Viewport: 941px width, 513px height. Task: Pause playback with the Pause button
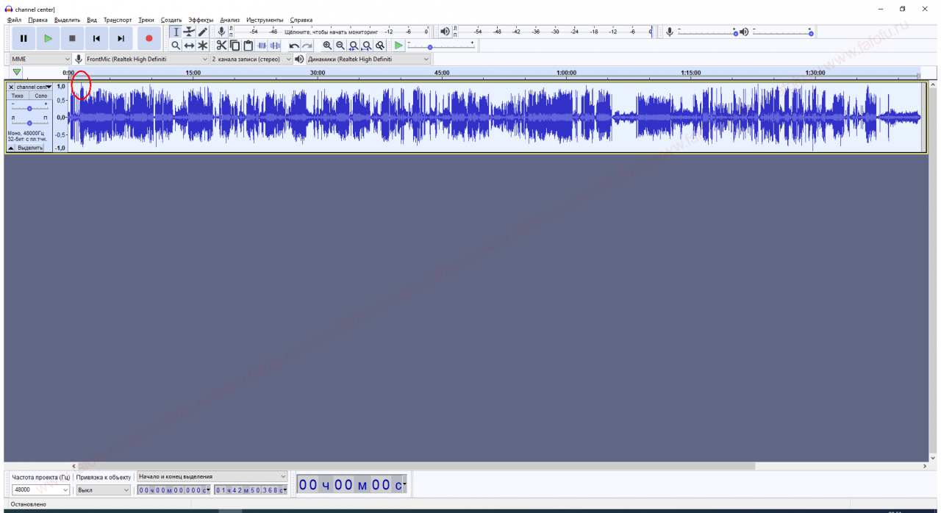24,38
